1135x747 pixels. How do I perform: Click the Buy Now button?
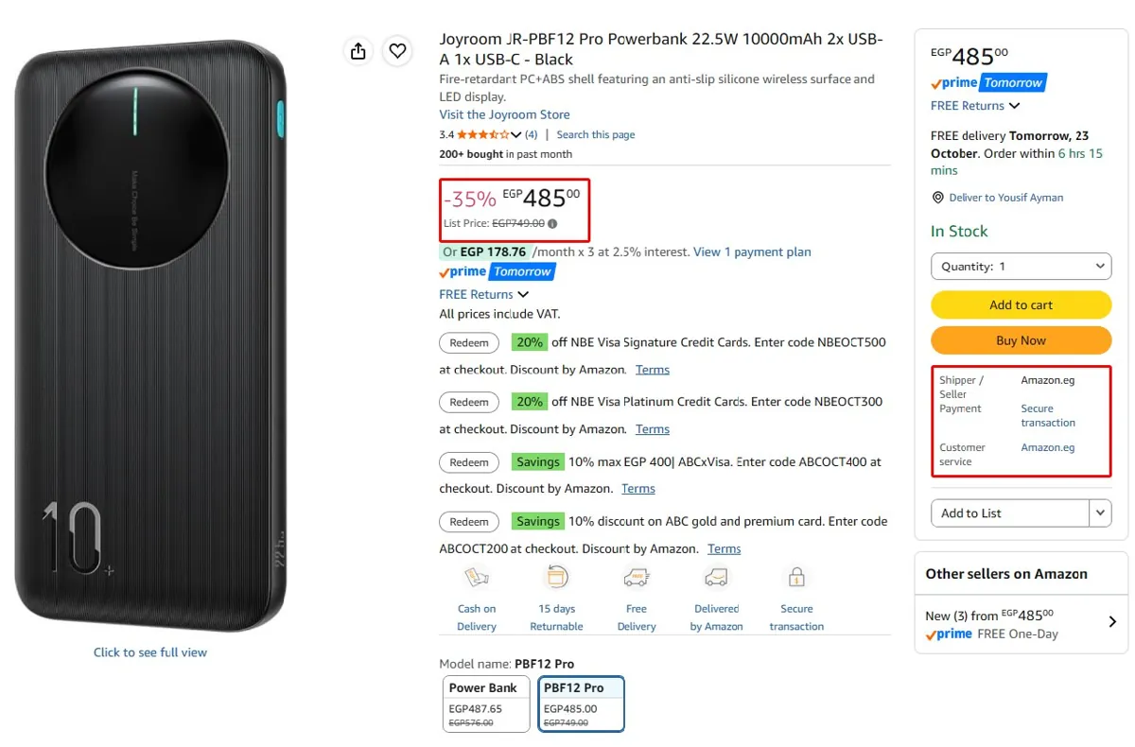(1021, 340)
